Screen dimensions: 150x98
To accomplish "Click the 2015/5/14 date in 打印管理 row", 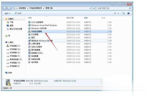I will [x=73, y=34].
